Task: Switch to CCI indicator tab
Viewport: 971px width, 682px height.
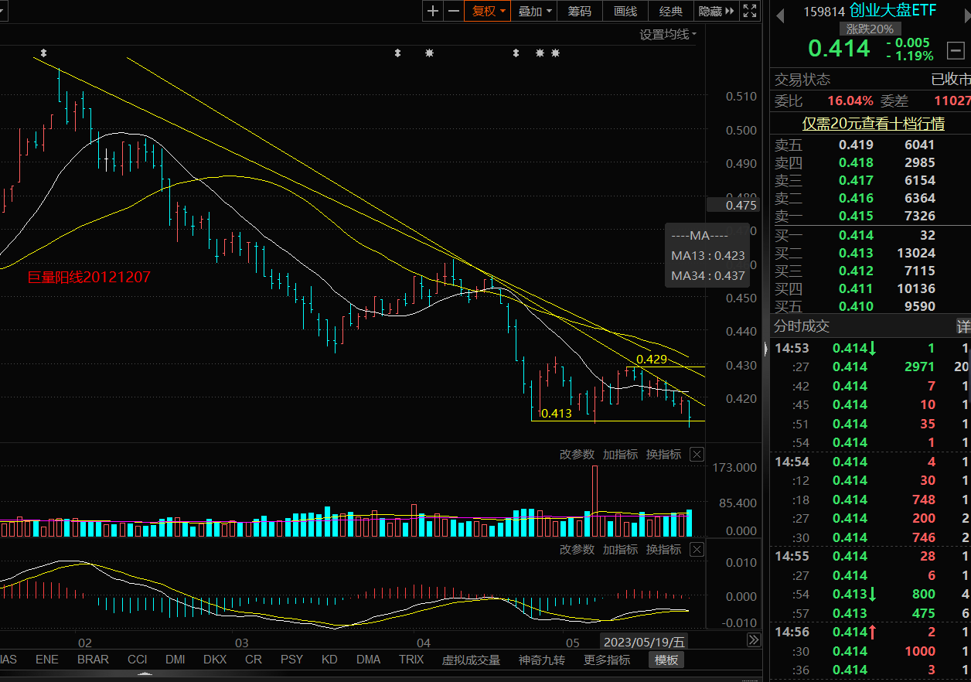Action: pos(137,660)
